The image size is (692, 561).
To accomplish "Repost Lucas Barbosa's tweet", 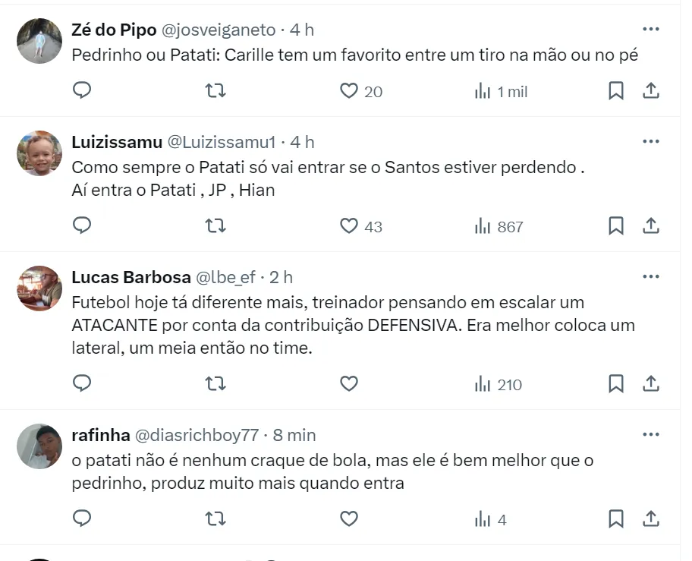I will tap(215, 384).
